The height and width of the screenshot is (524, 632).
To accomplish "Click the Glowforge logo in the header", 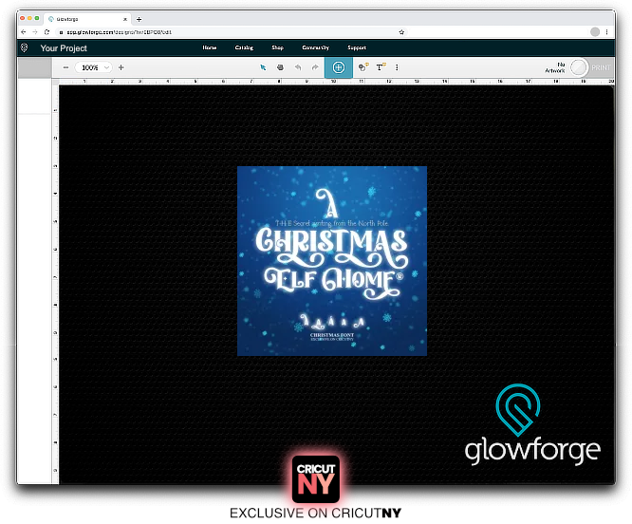I will tap(24, 48).
